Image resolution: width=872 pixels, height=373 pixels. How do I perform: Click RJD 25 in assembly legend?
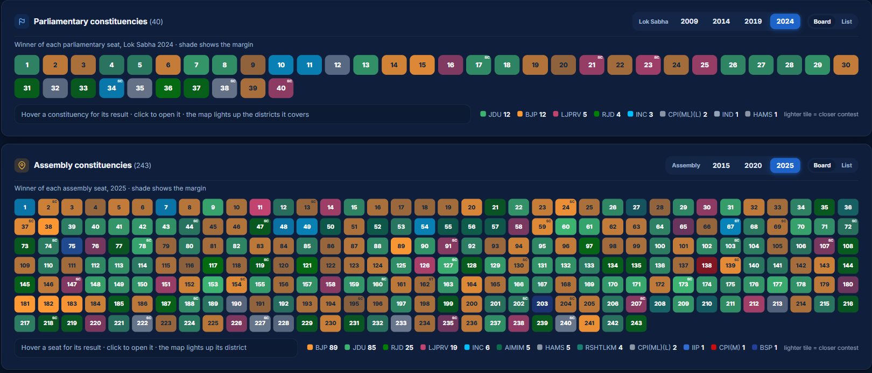(398, 347)
